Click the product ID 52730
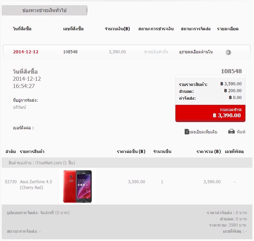Screen dimensions: 254x241 11,182
